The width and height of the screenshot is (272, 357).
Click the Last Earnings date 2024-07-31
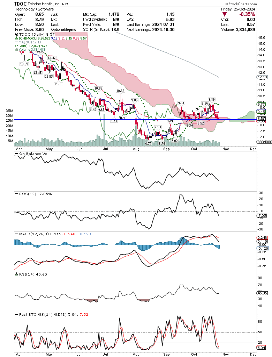(163, 24)
